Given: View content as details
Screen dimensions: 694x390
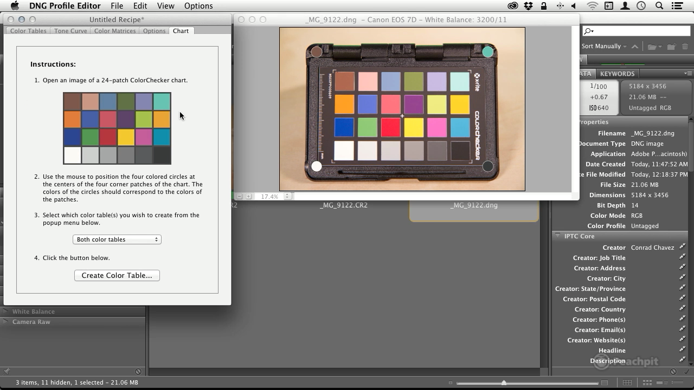Looking at the screenshot, I should (661, 383).
